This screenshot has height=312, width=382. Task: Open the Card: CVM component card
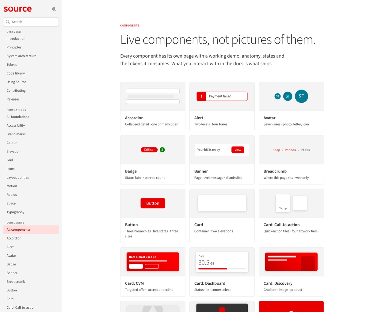click(153, 272)
